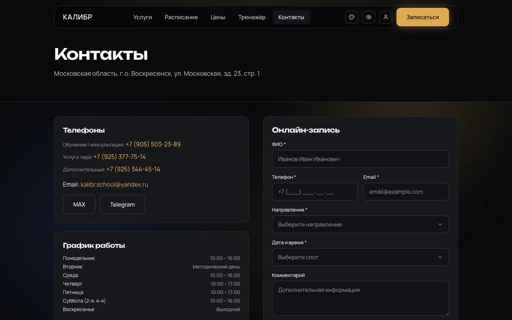Click the Комментарий text area
The height and width of the screenshot is (320, 512).
pos(361,298)
